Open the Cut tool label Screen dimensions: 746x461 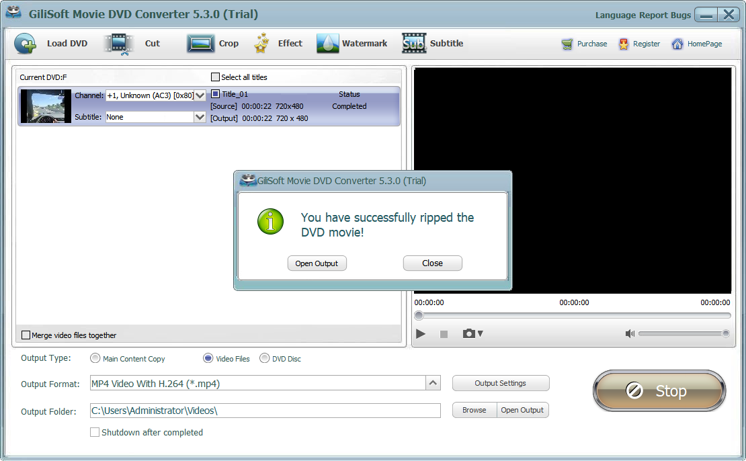(x=153, y=43)
